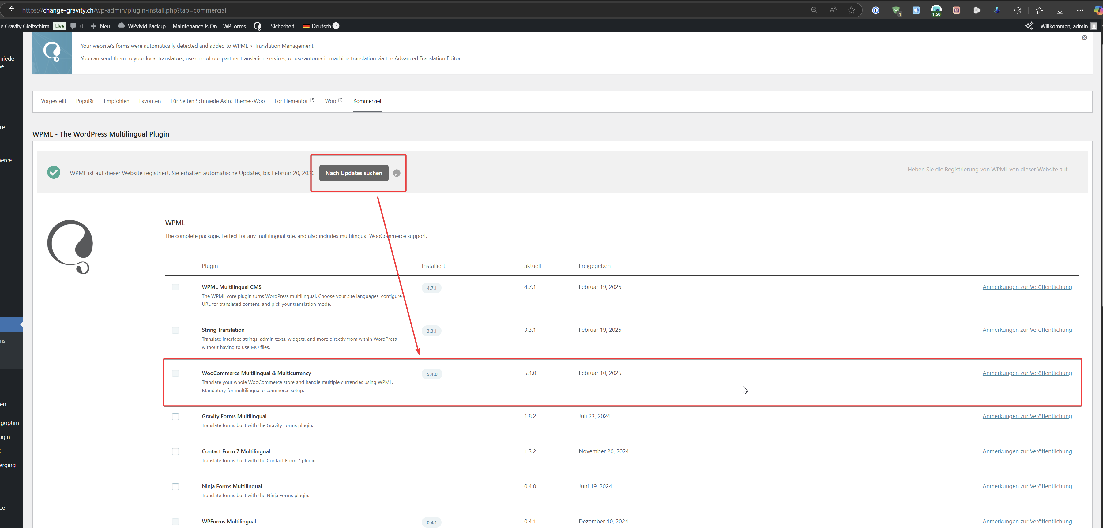The height and width of the screenshot is (528, 1103).
Task: Switch to the Favoriten tab
Action: tap(150, 101)
